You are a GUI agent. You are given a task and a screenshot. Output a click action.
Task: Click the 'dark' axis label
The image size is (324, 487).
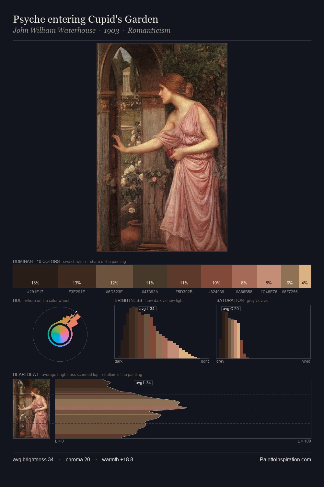coord(119,361)
